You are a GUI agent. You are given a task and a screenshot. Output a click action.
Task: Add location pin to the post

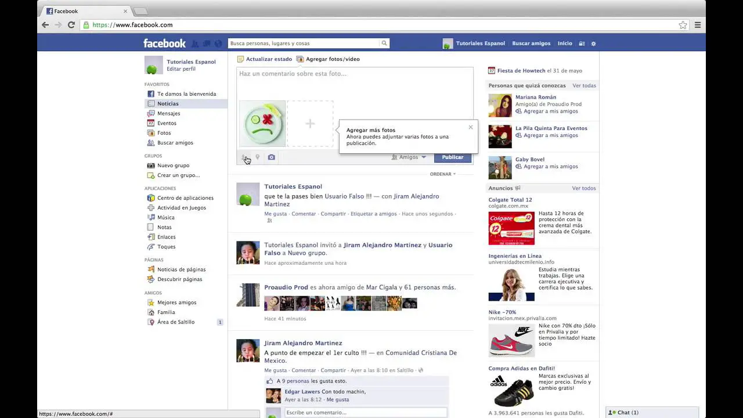tap(258, 157)
